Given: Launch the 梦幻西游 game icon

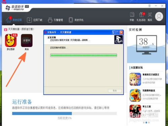Looking at the screenshot, I should (11, 40).
